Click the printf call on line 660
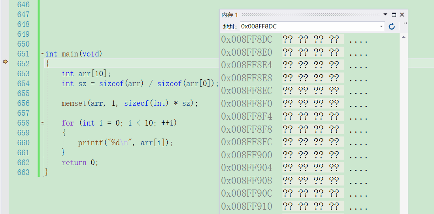Viewport: 434px width, 214px height. (125, 143)
